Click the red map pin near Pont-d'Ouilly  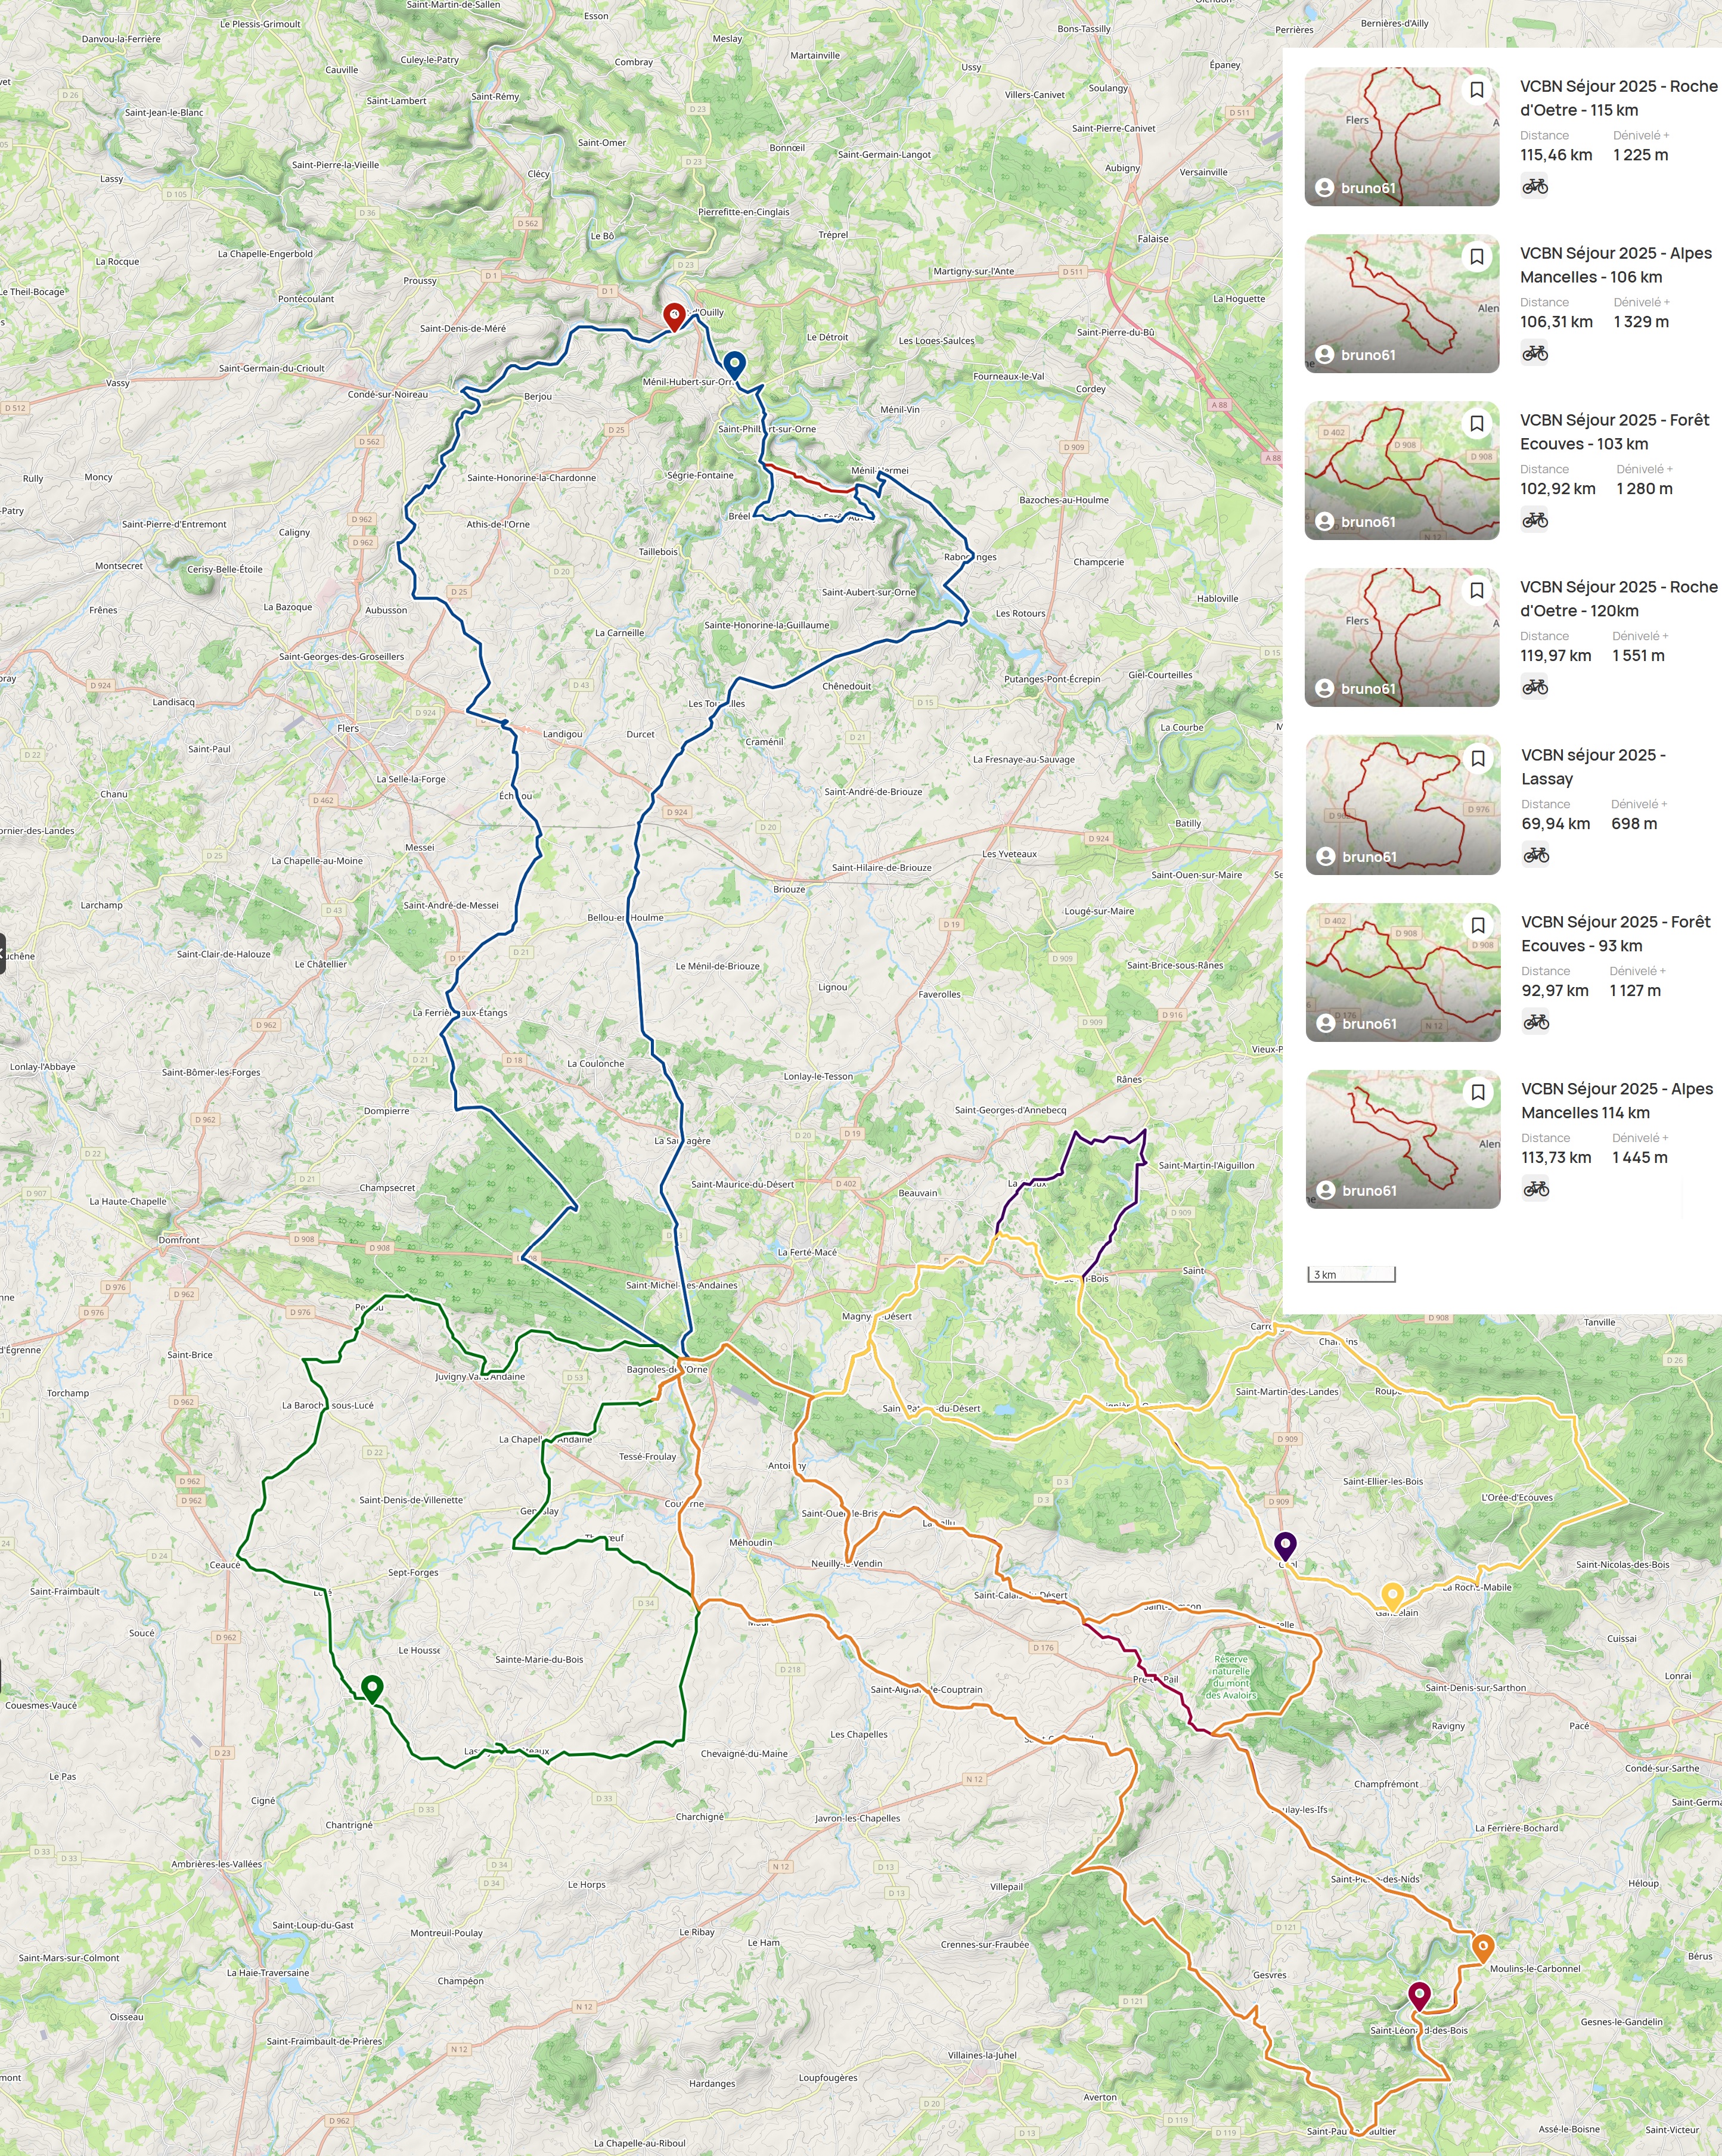coord(674,316)
